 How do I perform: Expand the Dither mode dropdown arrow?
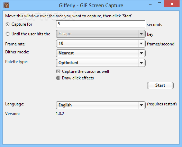coord(141,53)
